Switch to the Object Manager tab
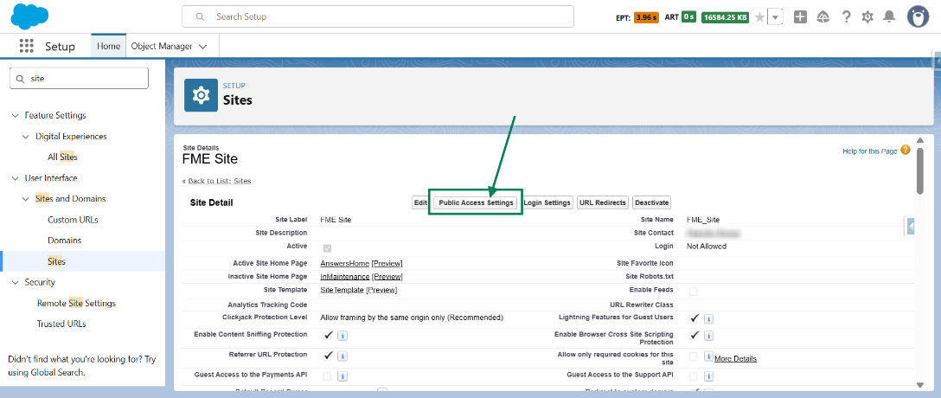The width and height of the screenshot is (941, 398). [x=162, y=46]
